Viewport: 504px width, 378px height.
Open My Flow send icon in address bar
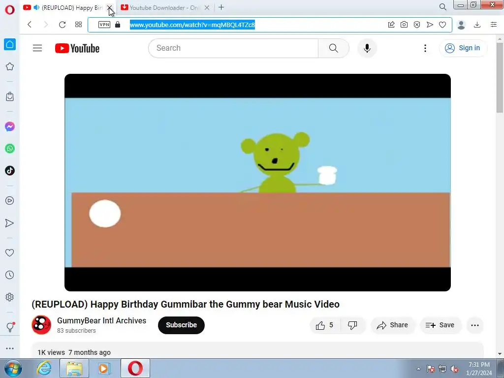pyautogui.click(x=430, y=25)
